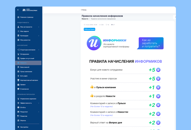The image size is (191, 130).
Task: Click the Новости breadcrumb link
Action: click(85, 19)
